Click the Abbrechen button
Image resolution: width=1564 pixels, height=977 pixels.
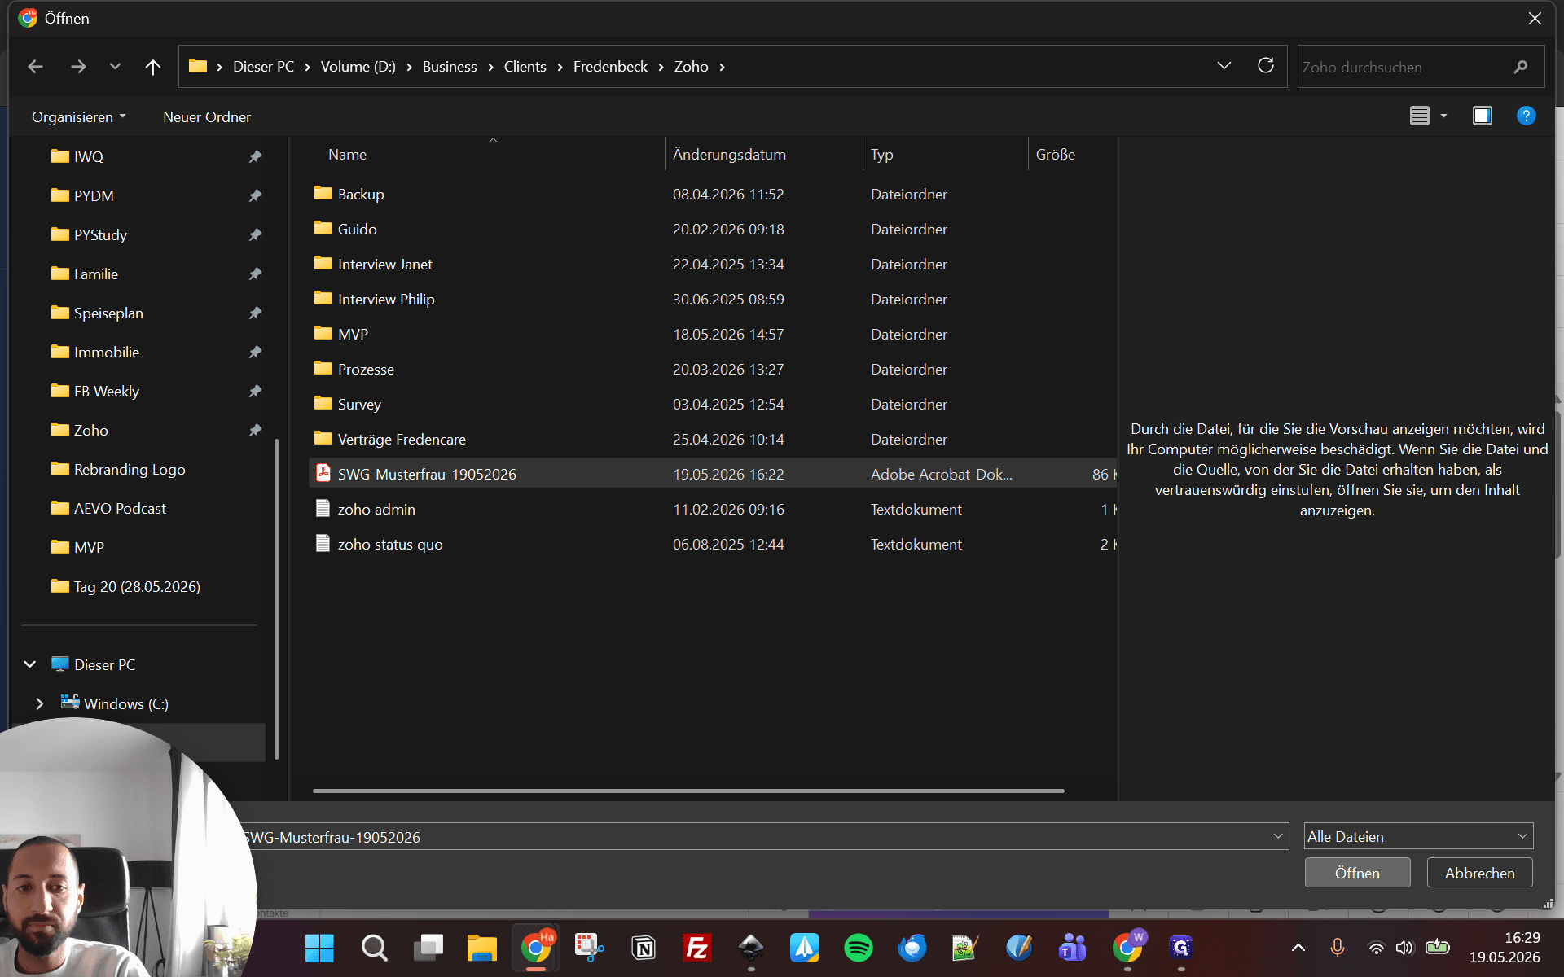point(1479,873)
